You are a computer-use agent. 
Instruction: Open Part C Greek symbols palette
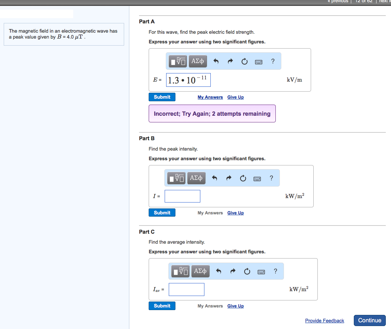click(x=200, y=271)
